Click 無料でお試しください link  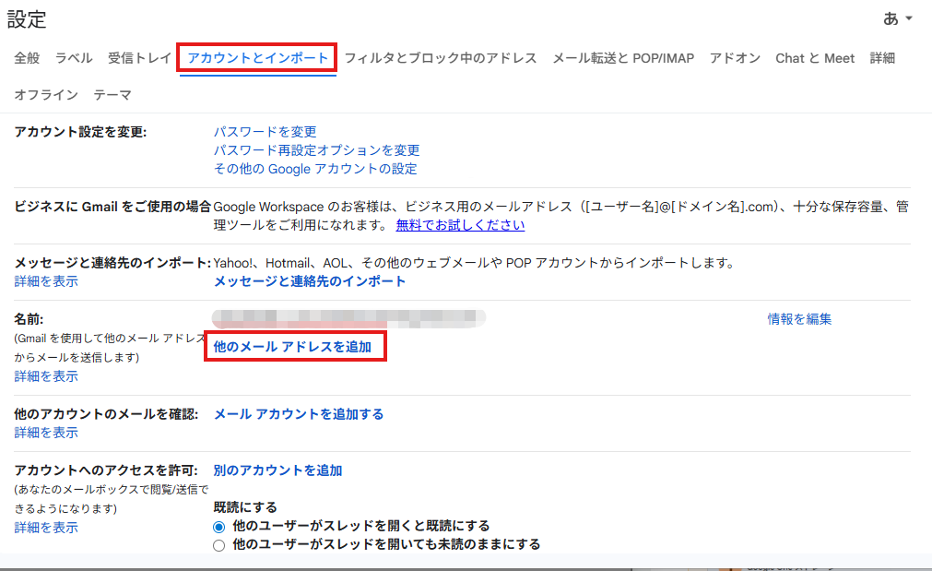point(460,225)
